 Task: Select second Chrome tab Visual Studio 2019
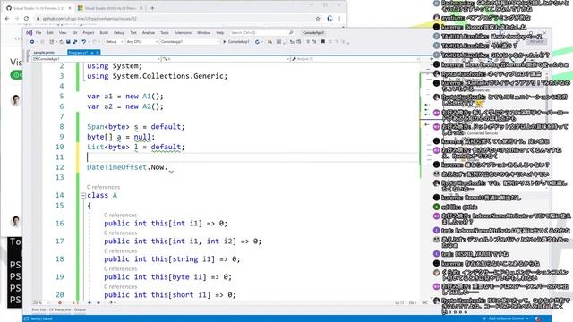tap(110, 8)
